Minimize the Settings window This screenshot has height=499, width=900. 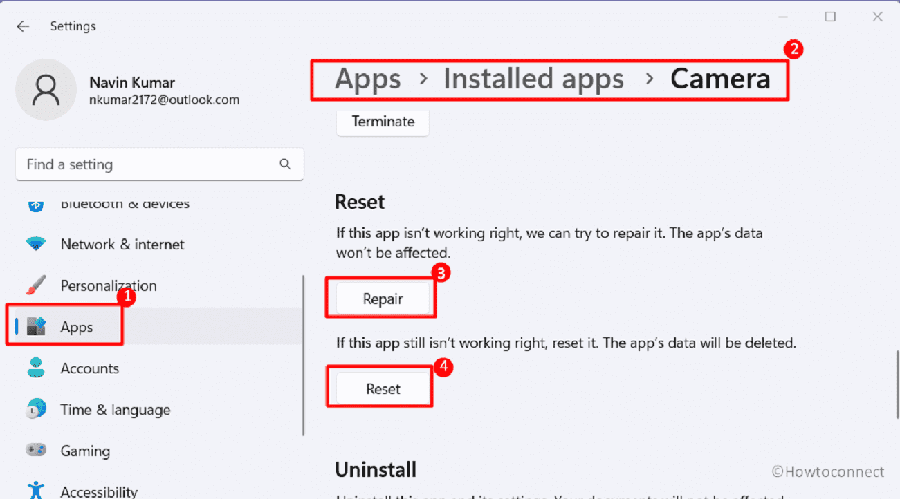(782, 17)
